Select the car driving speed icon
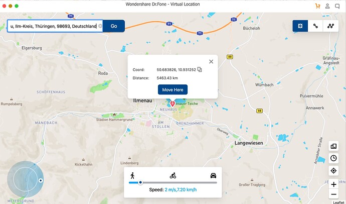Image resolution: width=346 pixels, height=204 pixels. point(213,176)
